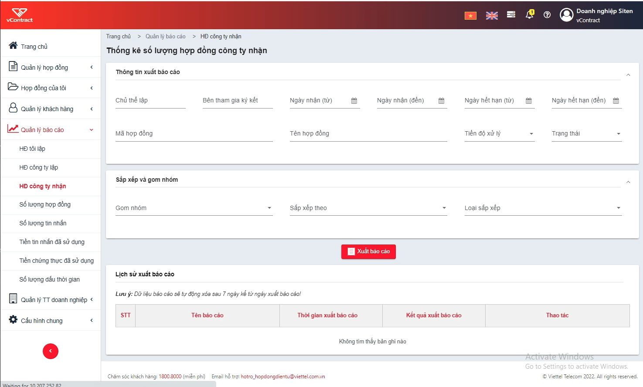
Task: Open the user account avatar icon
Action: point(566,15)
